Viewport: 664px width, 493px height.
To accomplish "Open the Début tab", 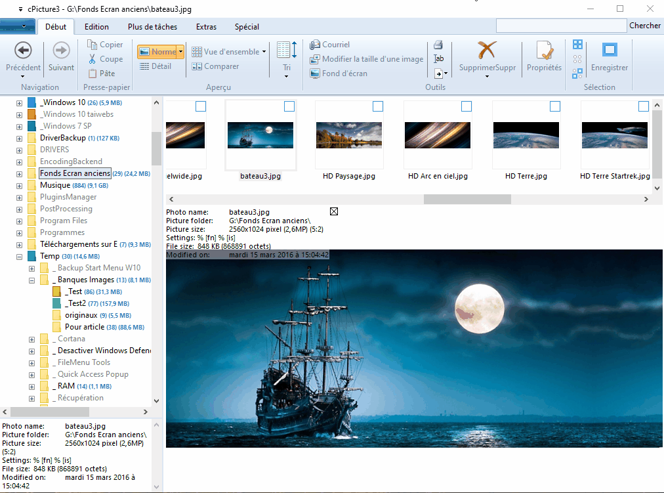I will pos(56,27).
